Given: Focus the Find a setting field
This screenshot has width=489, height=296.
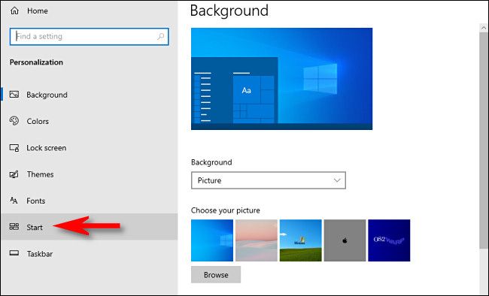Looking at the screenshot, I should 90,37.
